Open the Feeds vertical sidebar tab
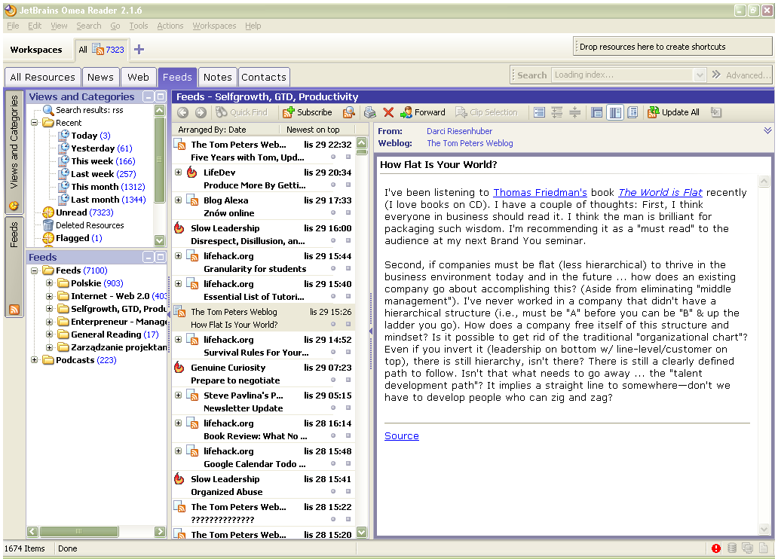Viewport: 778px width, 559px height. coord(14,267)
